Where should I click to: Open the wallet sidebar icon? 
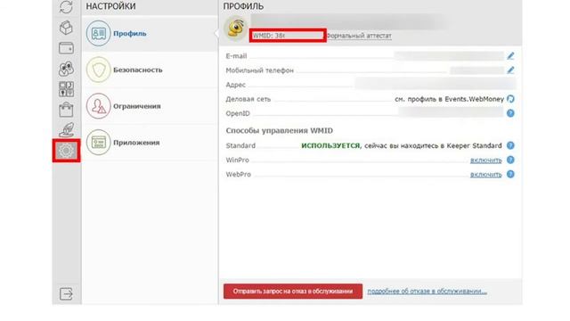(x=66, y=48)
